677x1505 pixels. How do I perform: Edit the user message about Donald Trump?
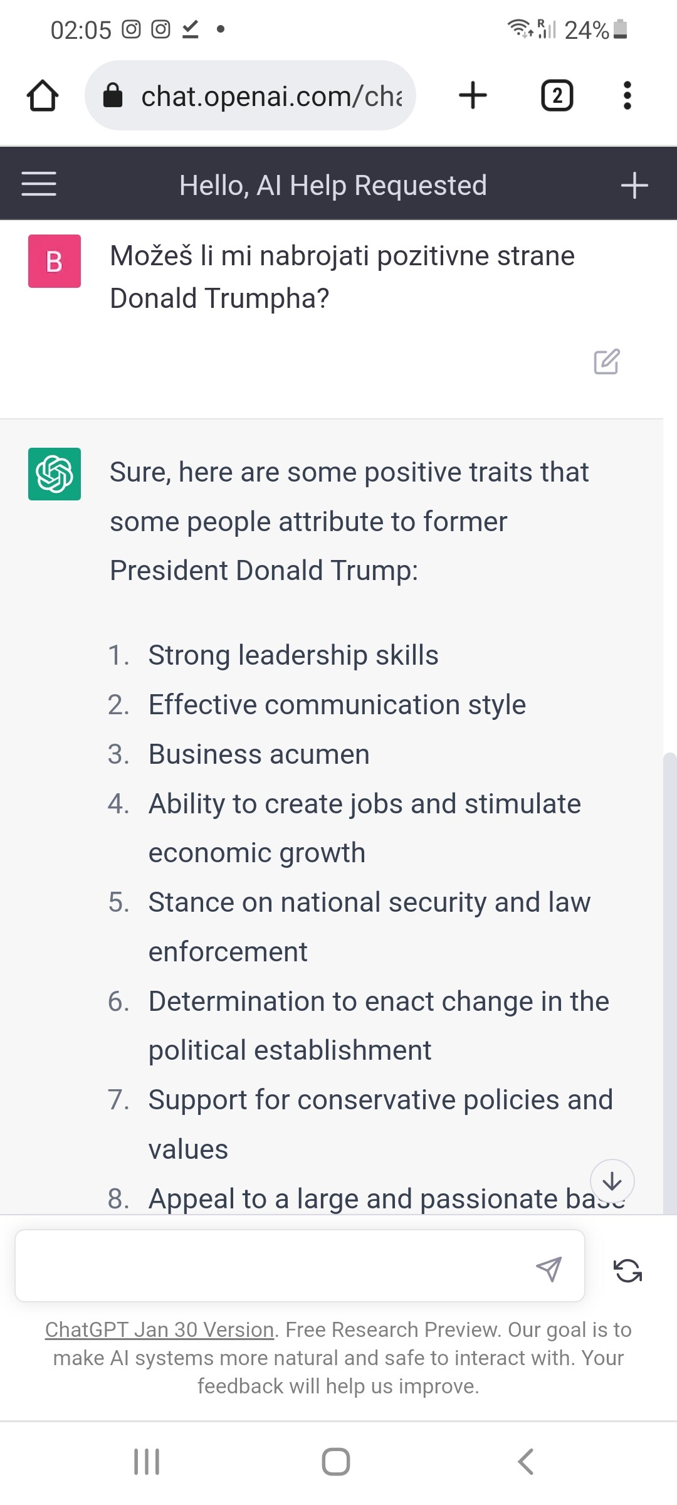606,362
